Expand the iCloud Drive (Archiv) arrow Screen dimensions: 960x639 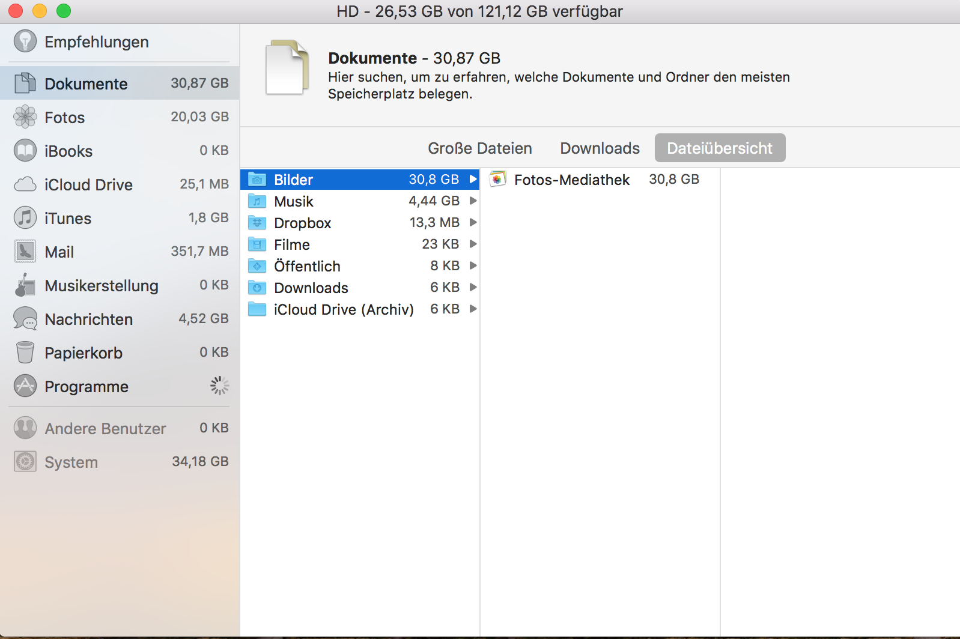tap(473, 309)
